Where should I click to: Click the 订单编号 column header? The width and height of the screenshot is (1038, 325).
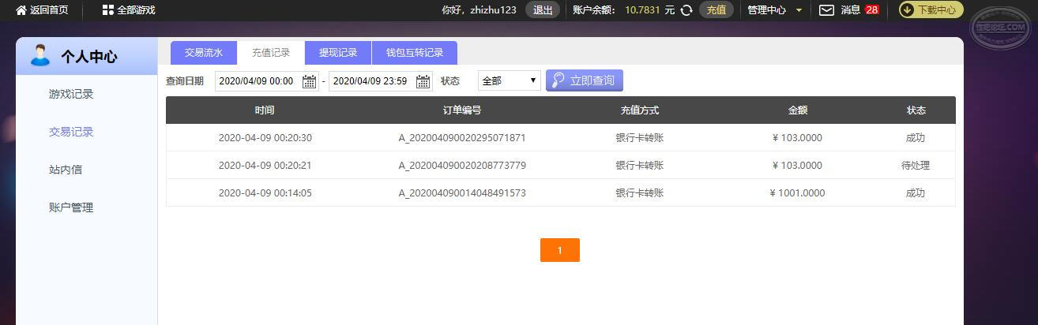462,110
